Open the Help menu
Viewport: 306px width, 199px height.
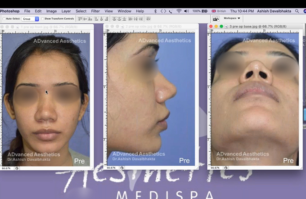tap(140, 11)
